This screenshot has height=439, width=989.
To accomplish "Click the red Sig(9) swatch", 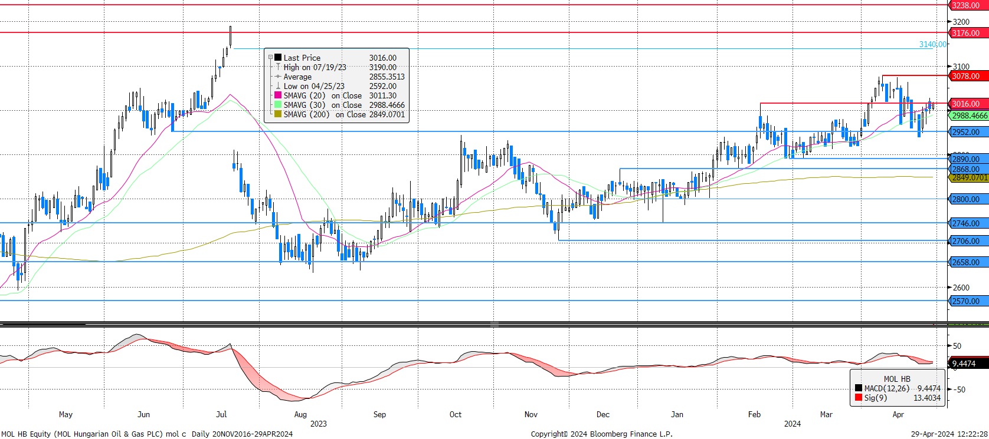I will click(859, 398).
